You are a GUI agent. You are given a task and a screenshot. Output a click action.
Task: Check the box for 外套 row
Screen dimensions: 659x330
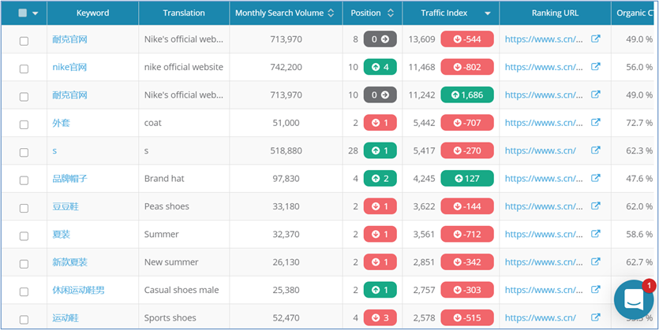click(x=24, y=124)
